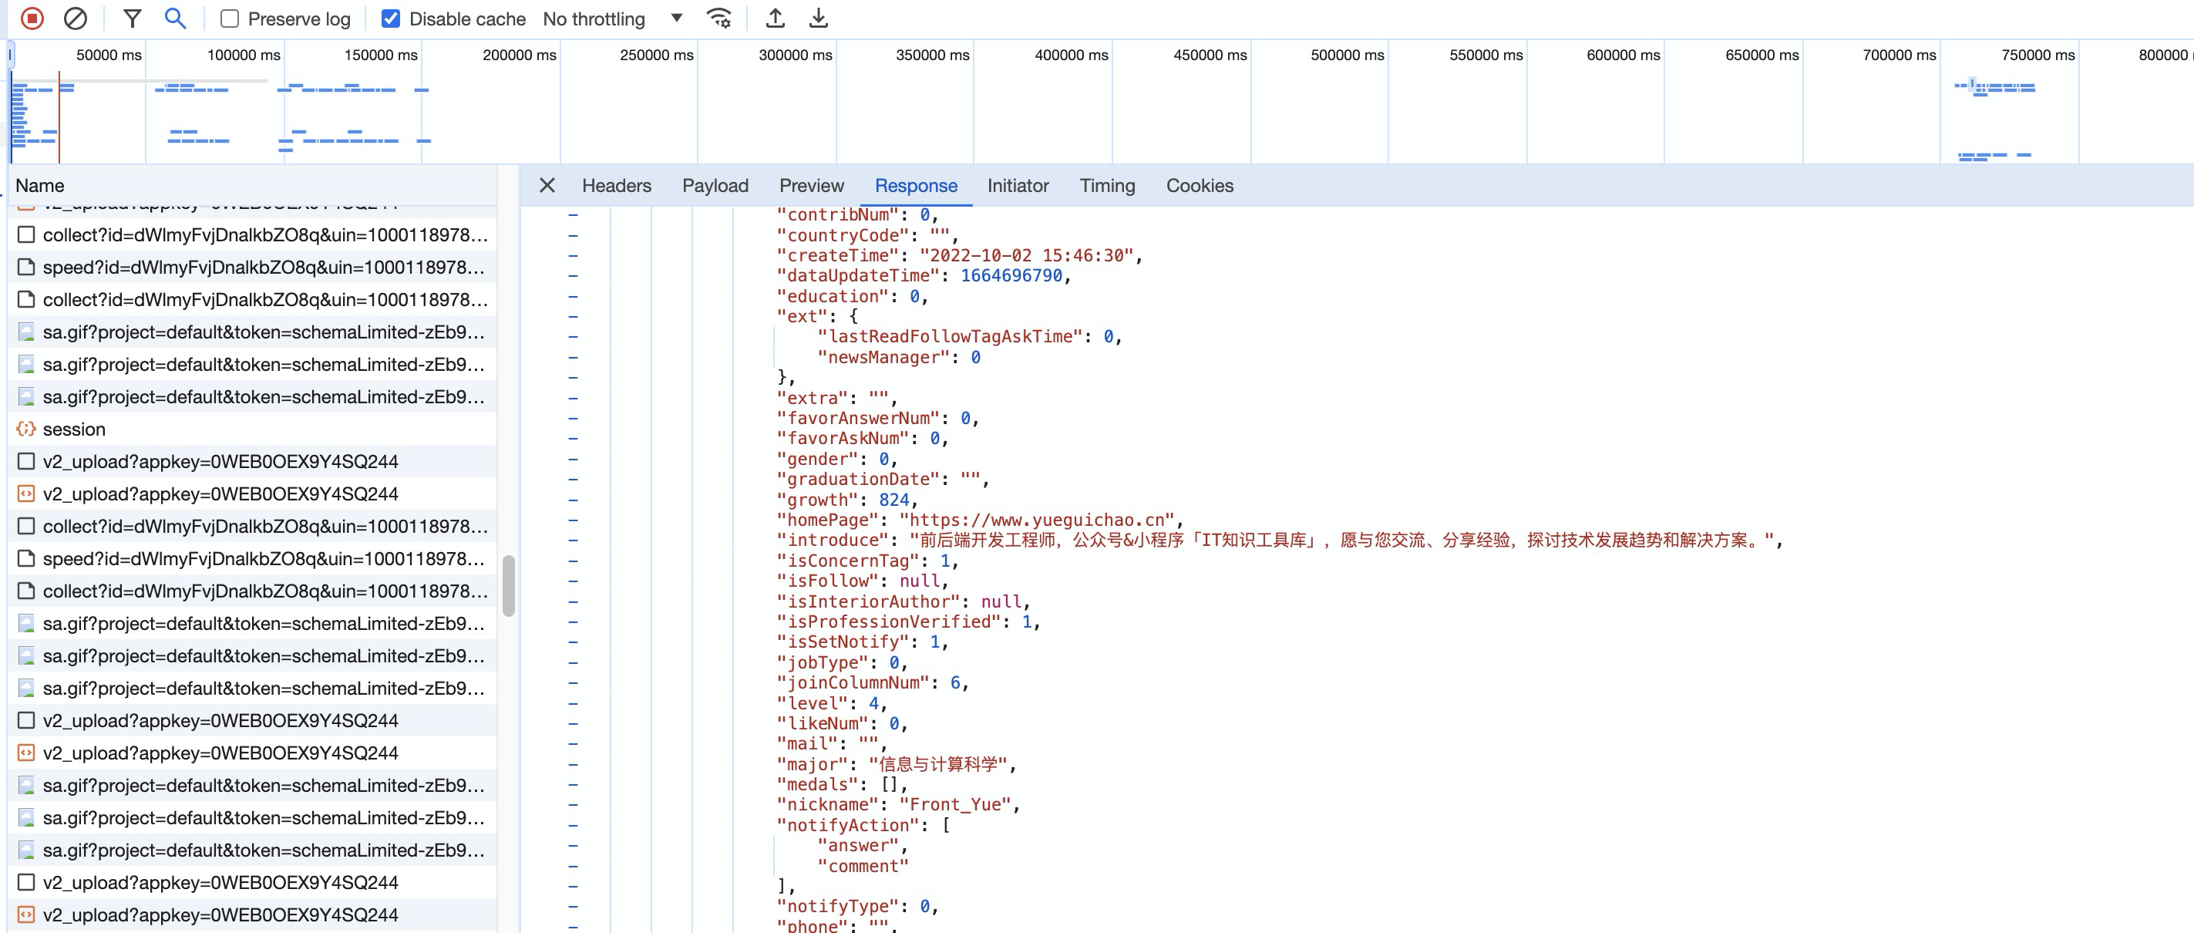Open the network search magnifier
This screenshot has height=933, width=2194.
(174, 18)
